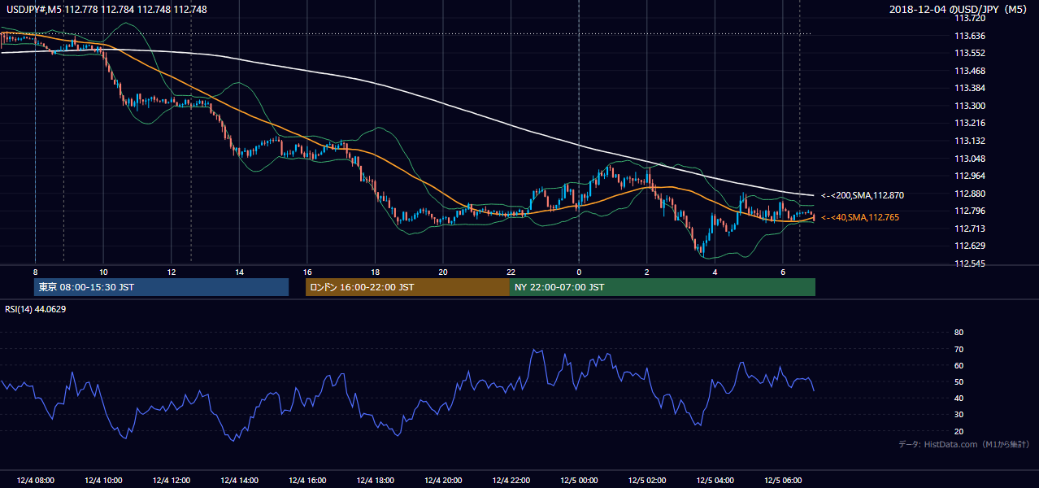Click price axis value 112.964
This screenshot has width=1039, height=488.
pos(970,176)
